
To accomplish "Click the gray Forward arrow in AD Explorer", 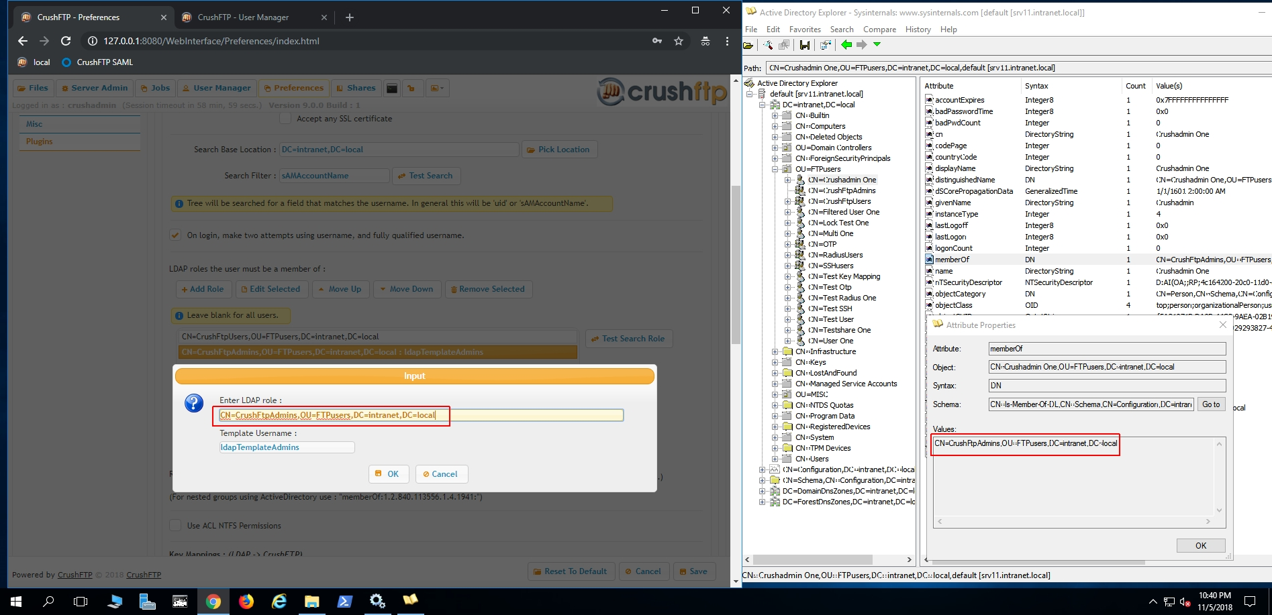I will click(861, 45).
